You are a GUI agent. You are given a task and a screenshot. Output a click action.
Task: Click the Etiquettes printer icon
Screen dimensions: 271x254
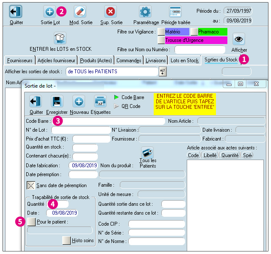(x=100, y=101)
